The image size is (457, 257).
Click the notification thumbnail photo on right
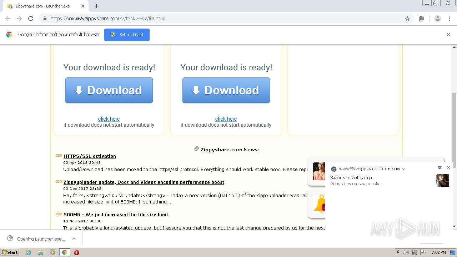click(x=443, y=180)
